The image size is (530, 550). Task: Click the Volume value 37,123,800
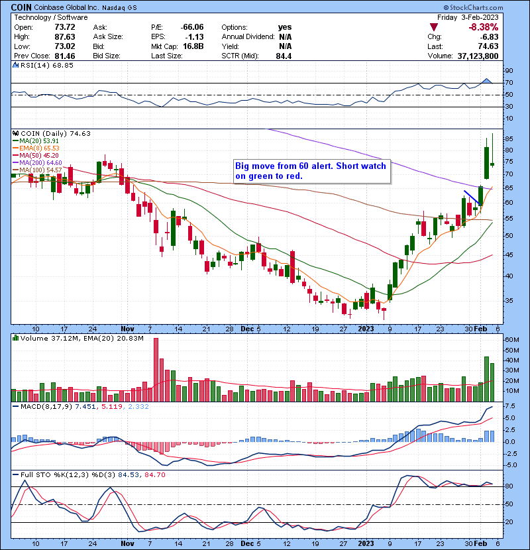478,56
